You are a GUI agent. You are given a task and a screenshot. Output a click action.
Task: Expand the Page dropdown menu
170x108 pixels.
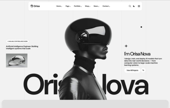point(68,6)
